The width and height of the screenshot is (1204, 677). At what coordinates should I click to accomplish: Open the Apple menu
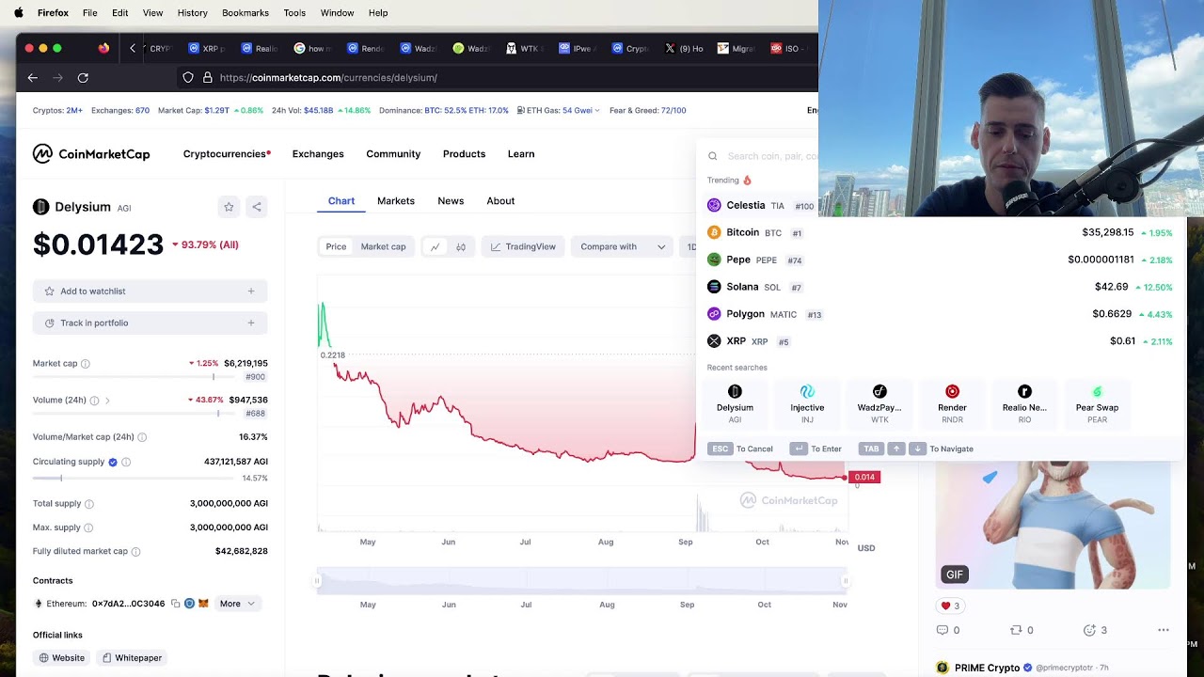[19, 13]
